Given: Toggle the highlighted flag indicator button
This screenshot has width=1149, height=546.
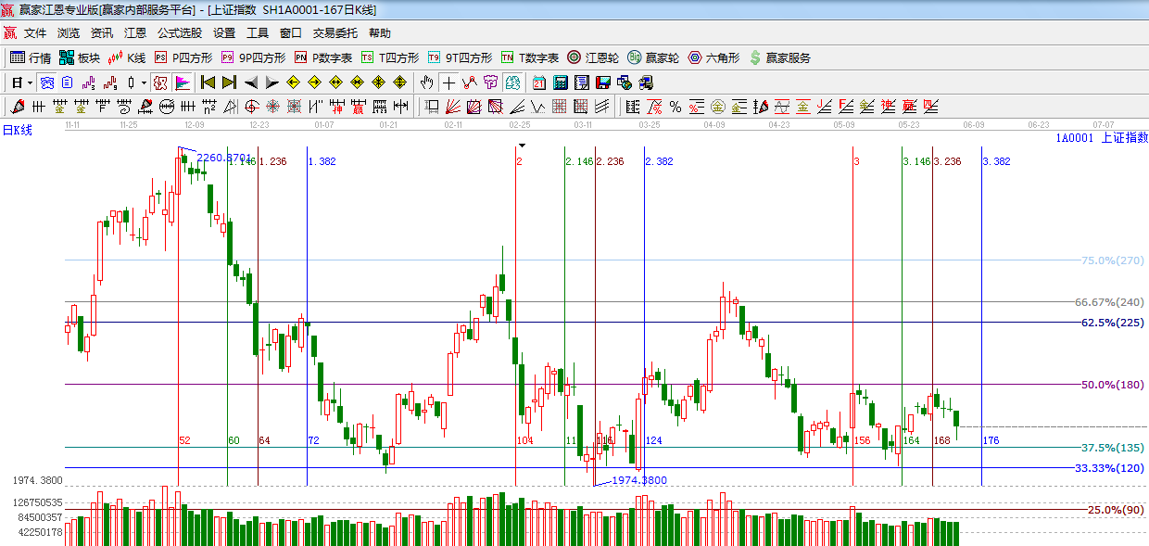Looking at the screenshot, I should [x=183, y=83].
